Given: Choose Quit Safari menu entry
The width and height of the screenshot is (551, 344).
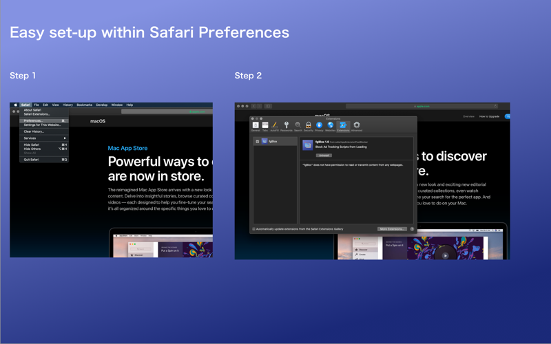Looking at the screenshot, I should [44, 160].
